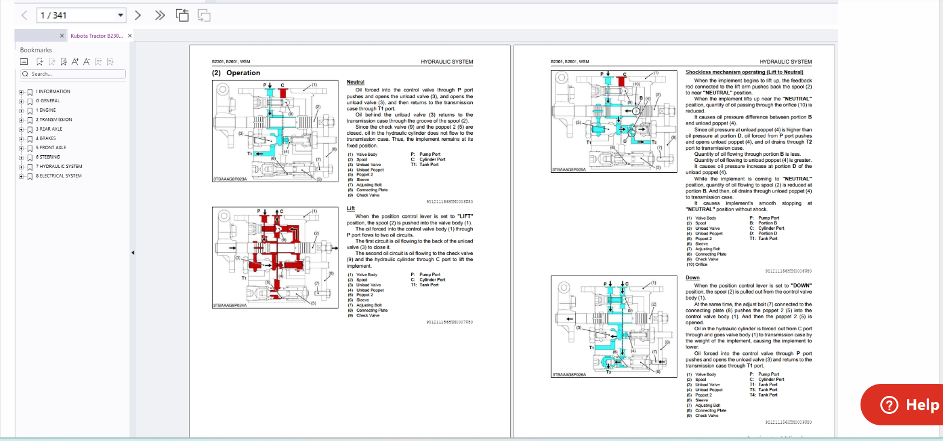The image size is (943, 441).
Task: Click the Down valve diagram 3TBAAAG8P026A
Action: point(615,327)
